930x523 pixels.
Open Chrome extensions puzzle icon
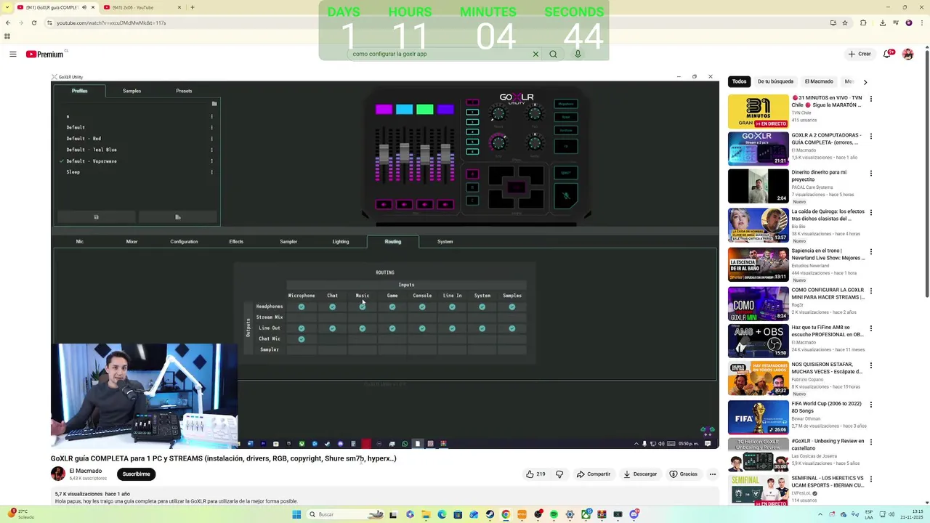coord(863,23)
